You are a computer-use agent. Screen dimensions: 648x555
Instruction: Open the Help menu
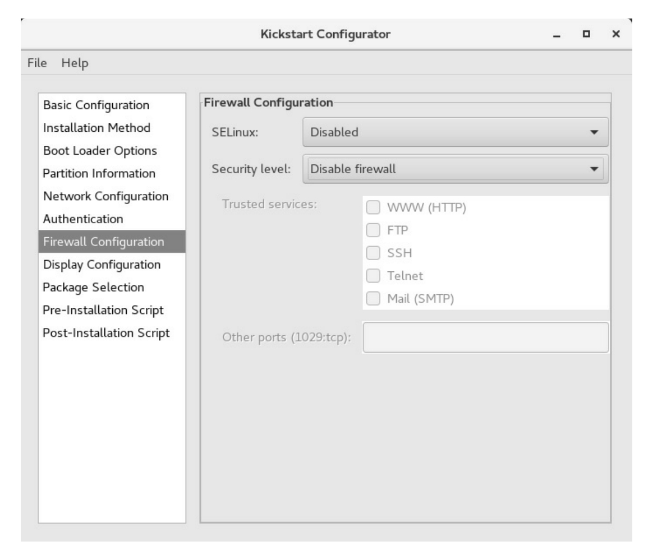[75, 63]
